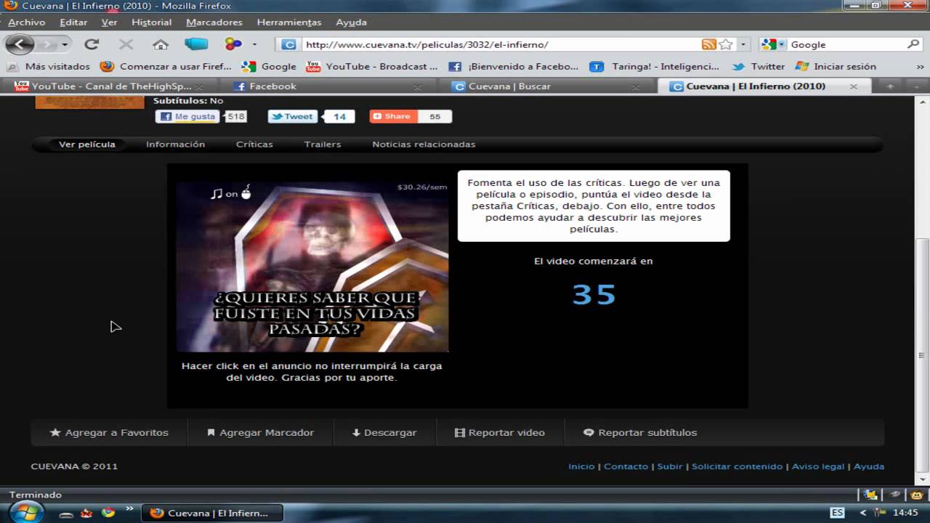Reload the page with the refresh icon
The image size is (930, 523).
[92, 44]
